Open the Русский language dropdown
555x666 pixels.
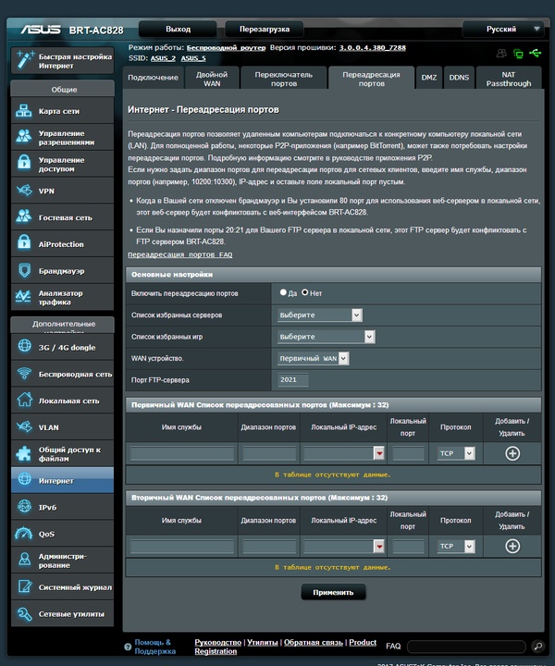(x=503, y=29)
